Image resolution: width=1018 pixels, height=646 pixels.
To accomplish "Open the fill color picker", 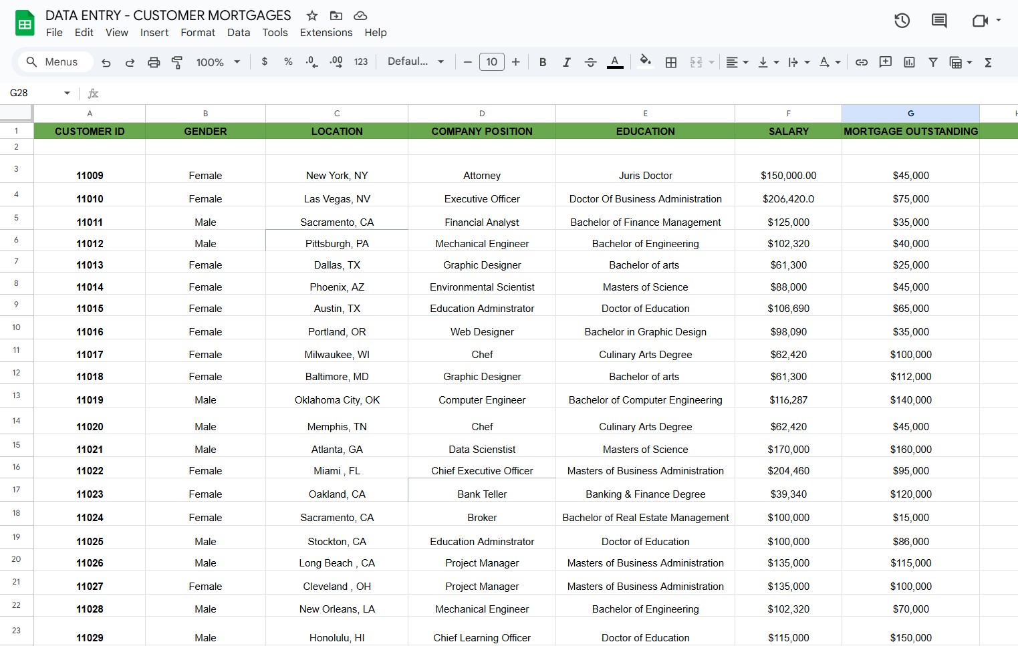I will pos(645,62).
